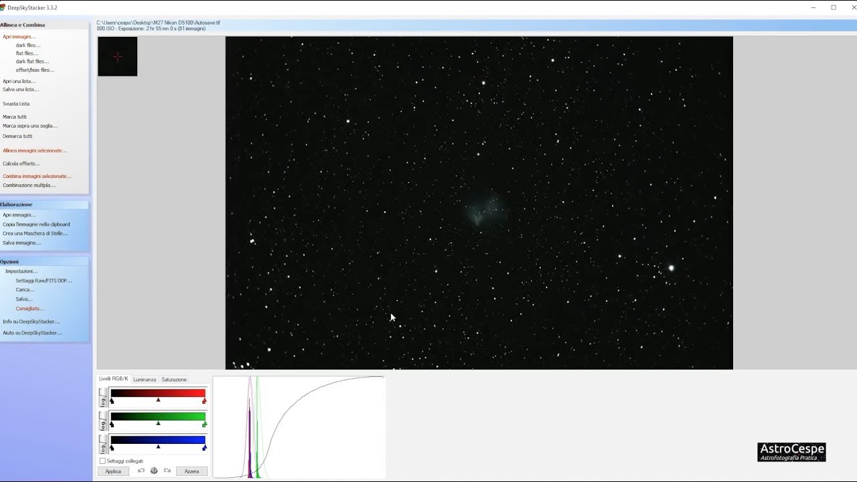Click the DeepSkyStacker title bar app icon
Viewport: 857px width, 482px height.
pyautogui.click(x=3, y=7)
